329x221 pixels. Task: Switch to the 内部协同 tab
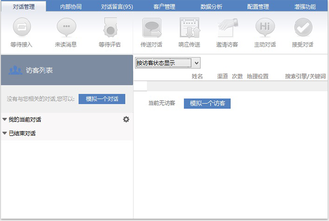(x=71, y=7)
